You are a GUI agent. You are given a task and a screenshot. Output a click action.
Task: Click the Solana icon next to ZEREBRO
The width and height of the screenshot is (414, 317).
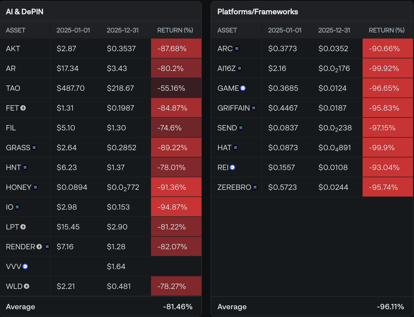tap(255, 187)
